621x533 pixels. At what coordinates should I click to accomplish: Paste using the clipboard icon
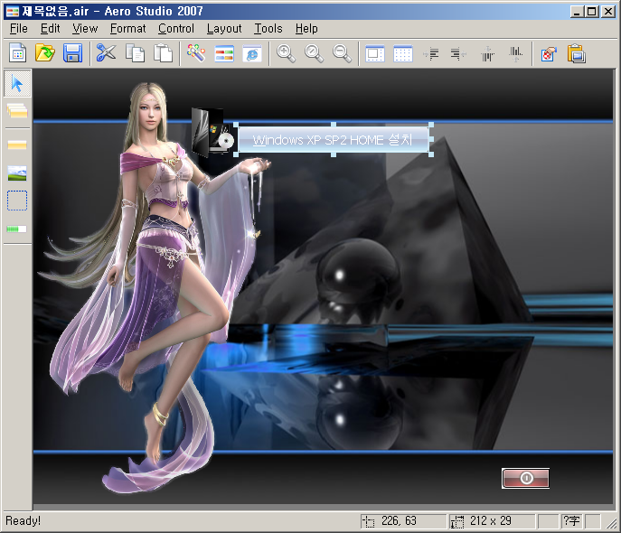tap(164, 53)
